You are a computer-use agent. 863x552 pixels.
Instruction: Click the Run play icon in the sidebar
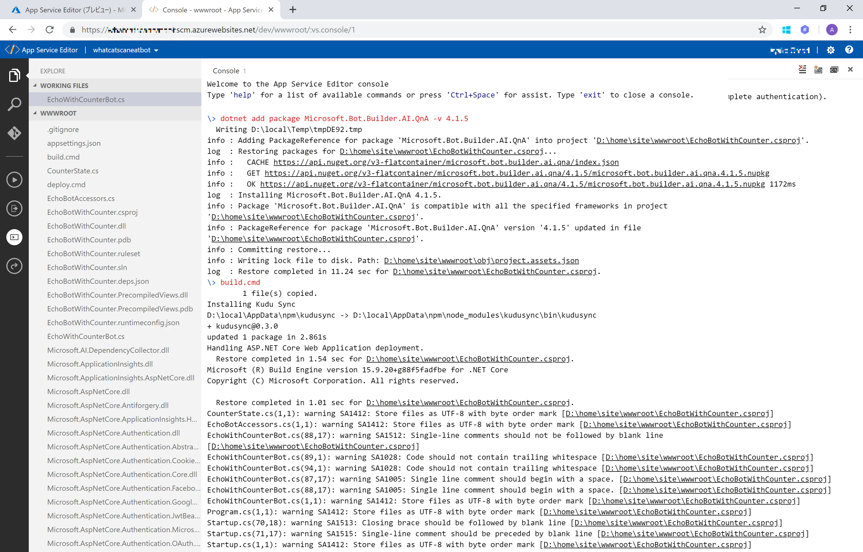coord(14,180)
